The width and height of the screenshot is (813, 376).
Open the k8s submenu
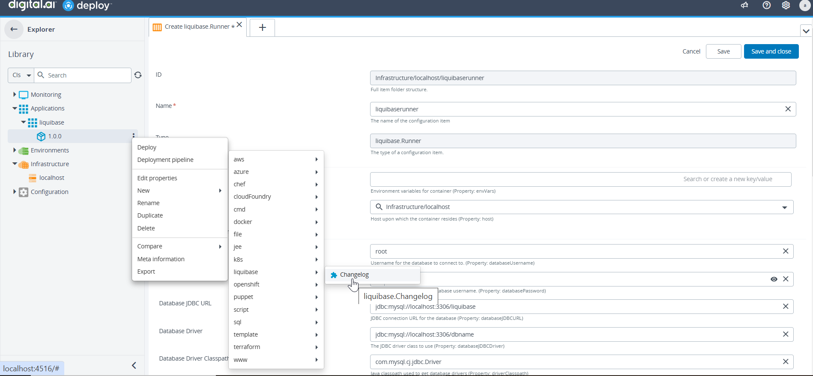tap(276, 260)
